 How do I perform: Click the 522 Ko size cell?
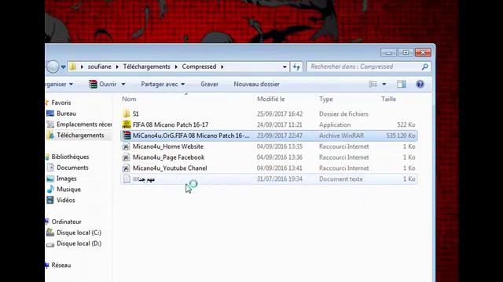point(406,125)
